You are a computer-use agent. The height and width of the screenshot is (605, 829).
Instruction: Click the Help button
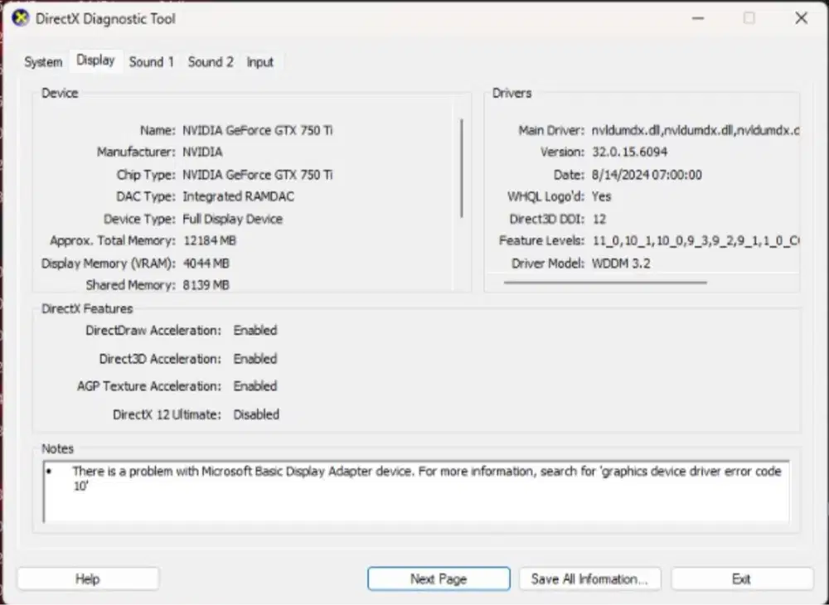coord(88,579)
